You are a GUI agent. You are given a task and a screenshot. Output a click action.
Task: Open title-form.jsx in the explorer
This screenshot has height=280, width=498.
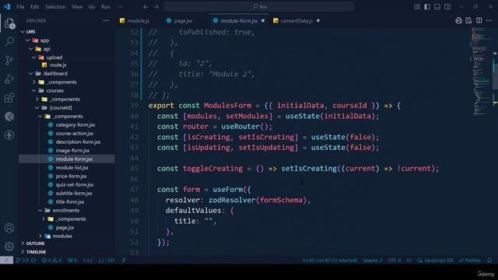70,201
